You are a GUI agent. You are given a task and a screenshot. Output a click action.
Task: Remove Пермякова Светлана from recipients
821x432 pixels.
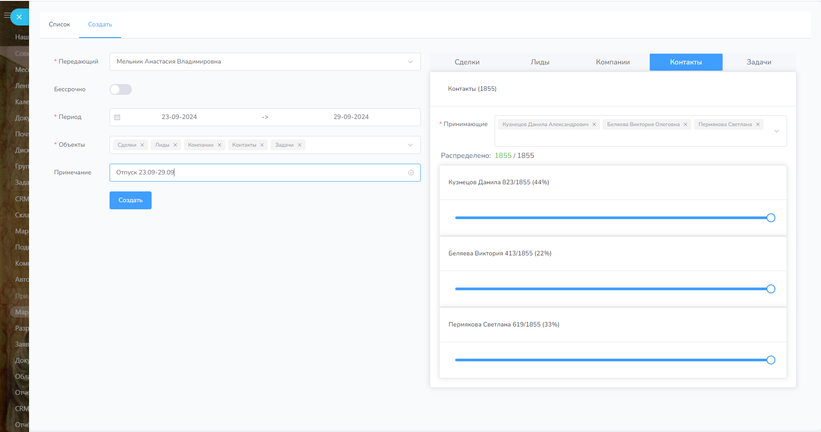(758, 124)
